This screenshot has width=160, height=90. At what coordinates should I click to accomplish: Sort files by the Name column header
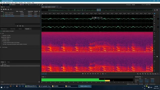[x=2, y=11]
